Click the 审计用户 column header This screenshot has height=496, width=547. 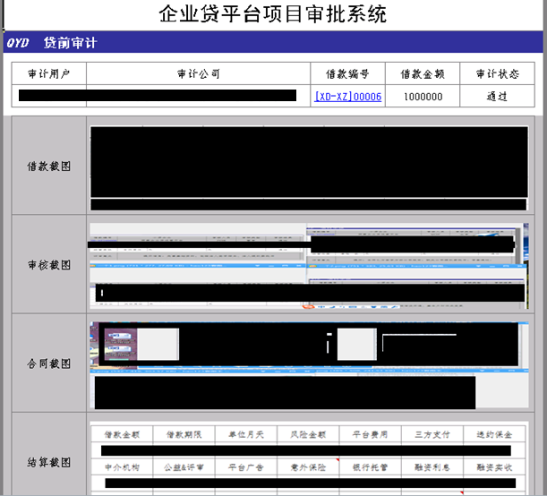coord(49,73)
